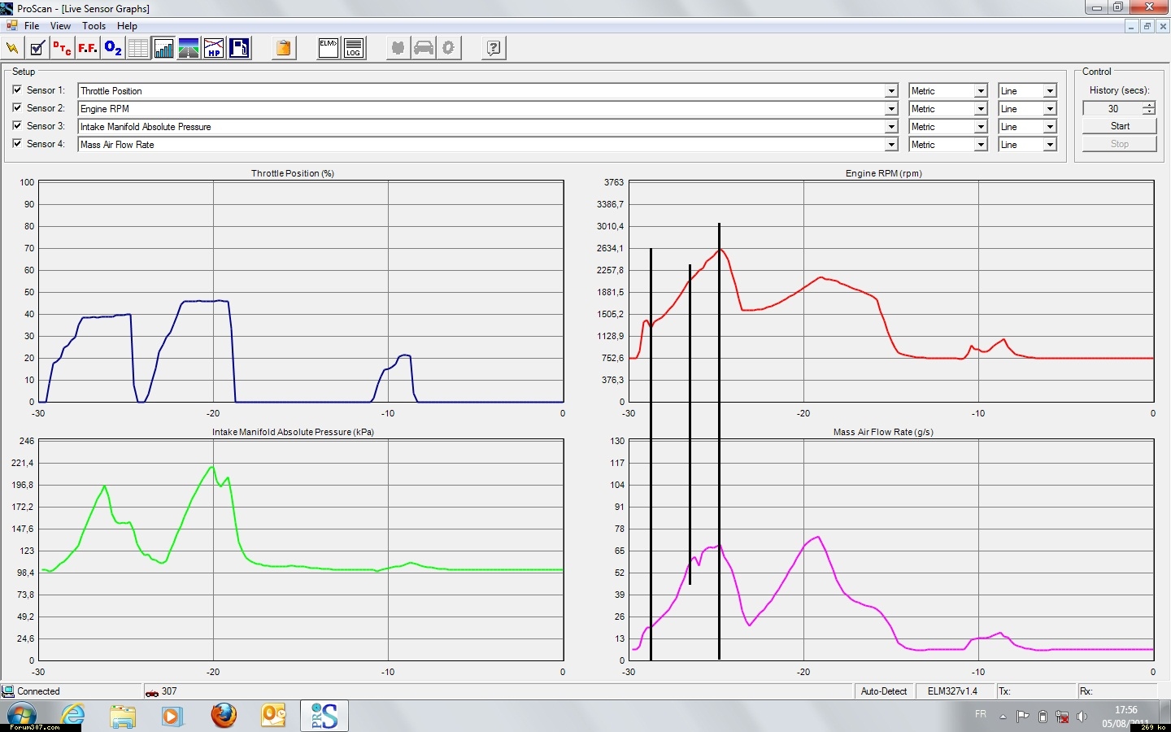The image size is (1171, 732).
Task: Open the Line graph type dropdown for Sensor 4
Action: coord(1050,145)
